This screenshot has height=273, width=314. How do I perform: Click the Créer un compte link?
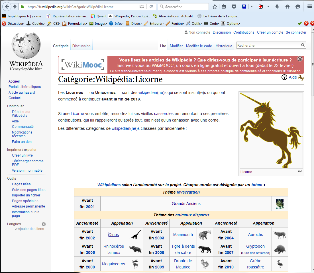270,32
